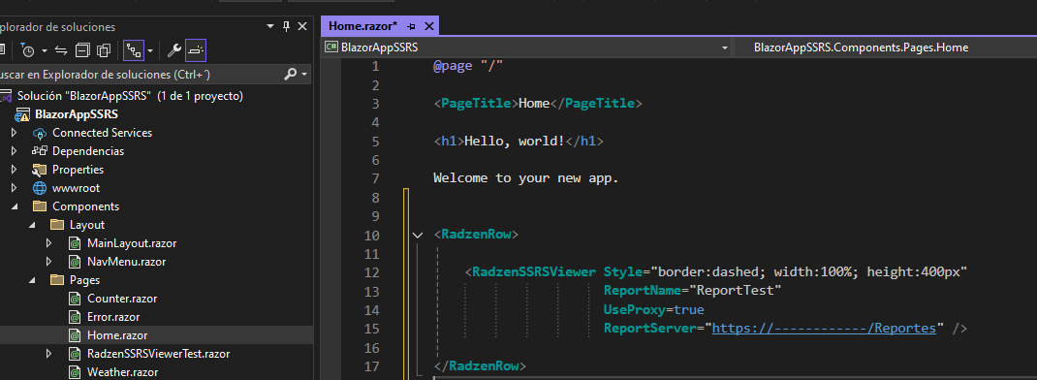This screenshot has width=1037, height=380.
Task: Open Pending Changes Filter dropdown arrow
Action: (x=45, y=50)
